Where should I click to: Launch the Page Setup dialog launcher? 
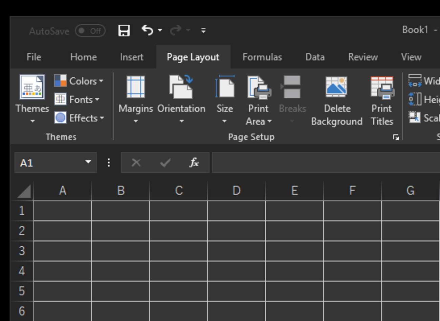(396, 137)
